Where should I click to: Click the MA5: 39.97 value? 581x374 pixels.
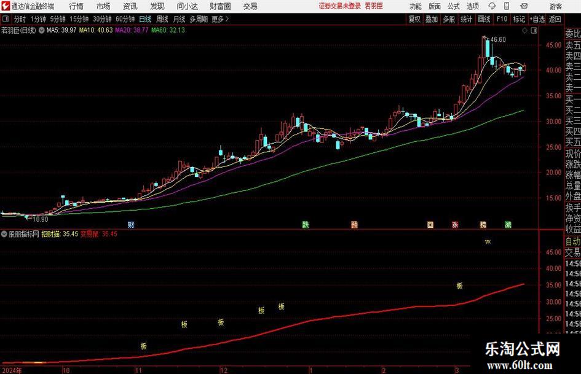coord(61,30)
